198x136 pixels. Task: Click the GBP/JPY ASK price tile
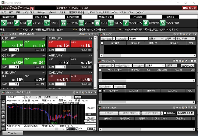pyautogui.click(x=35, y=61)
